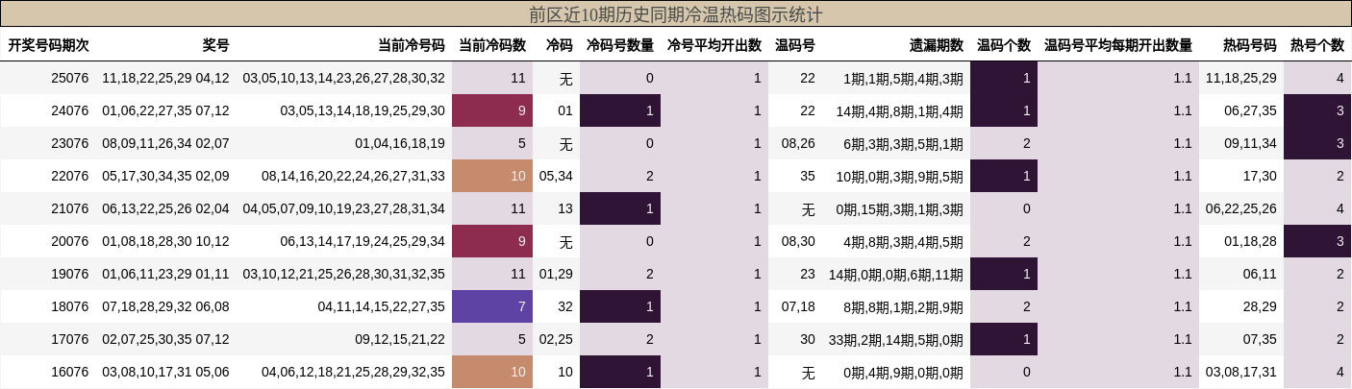The height and width of the screenshot is (389, 1352).
Task: Click hot numbers 06,22,25,26
Action: [x=1241, y=209]
